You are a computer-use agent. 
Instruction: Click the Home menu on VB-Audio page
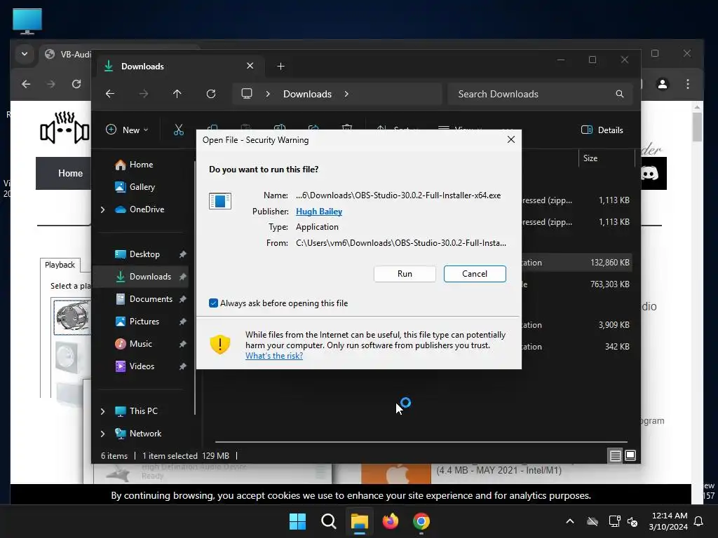[x=71, y=174]
